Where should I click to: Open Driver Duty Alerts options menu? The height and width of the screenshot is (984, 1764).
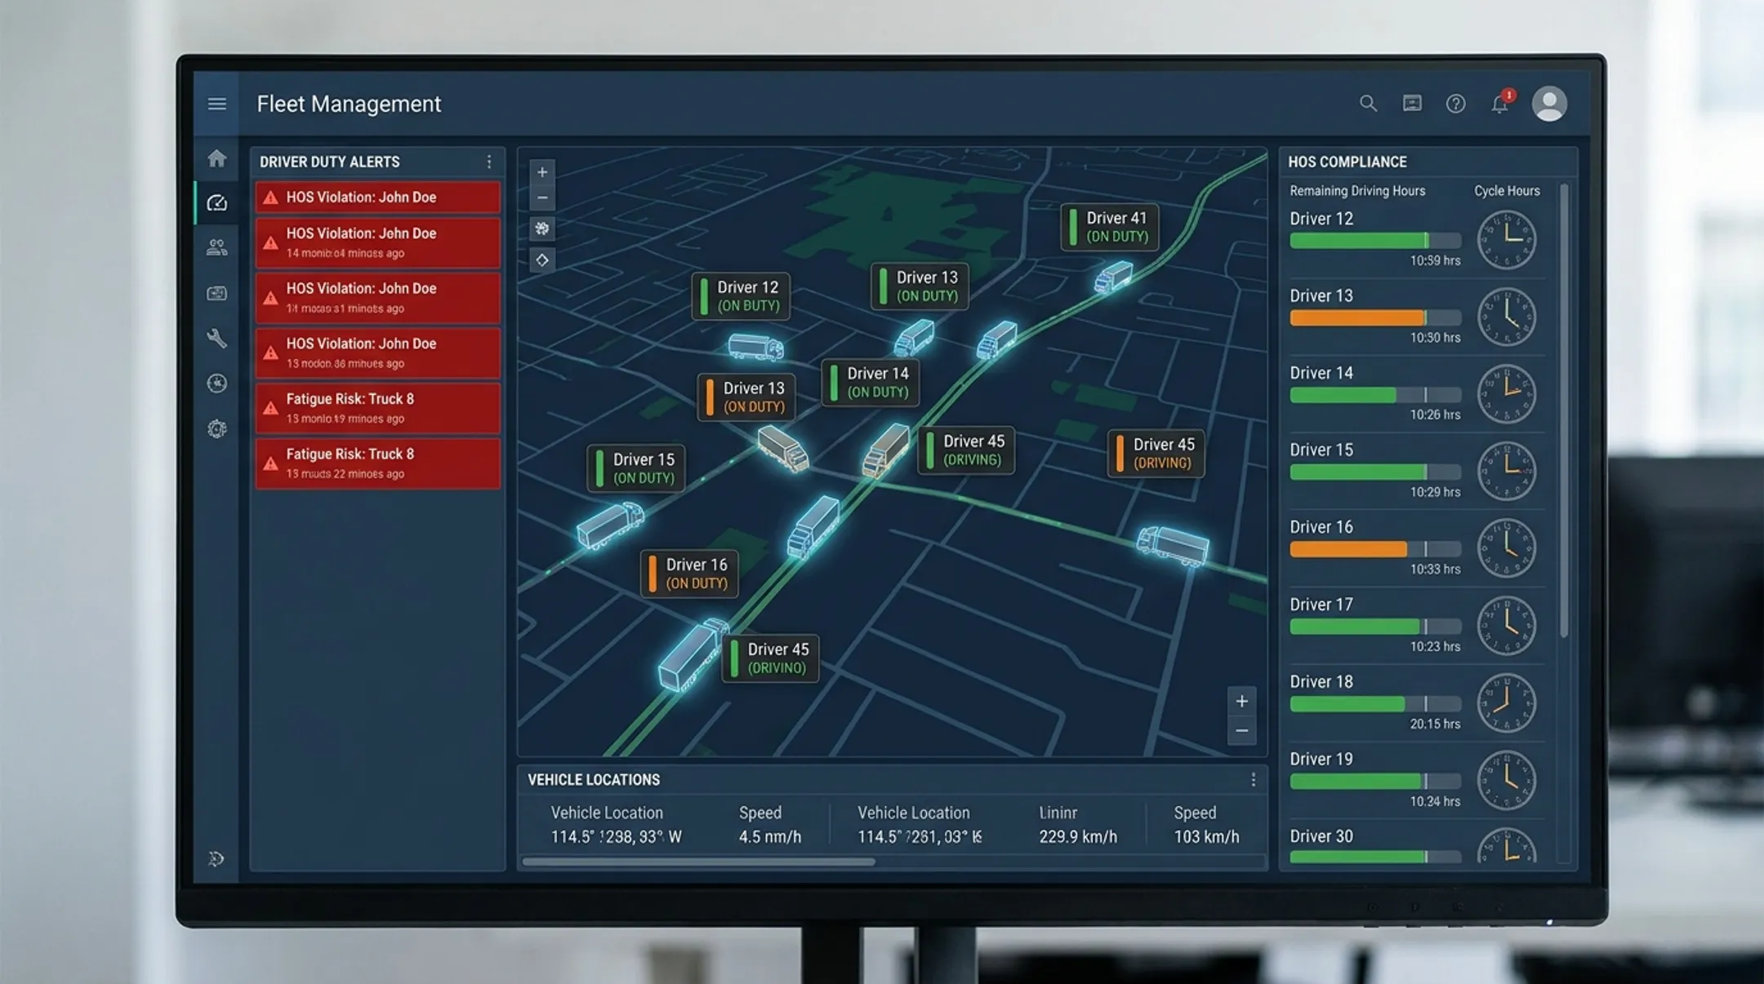click(489, 162)
